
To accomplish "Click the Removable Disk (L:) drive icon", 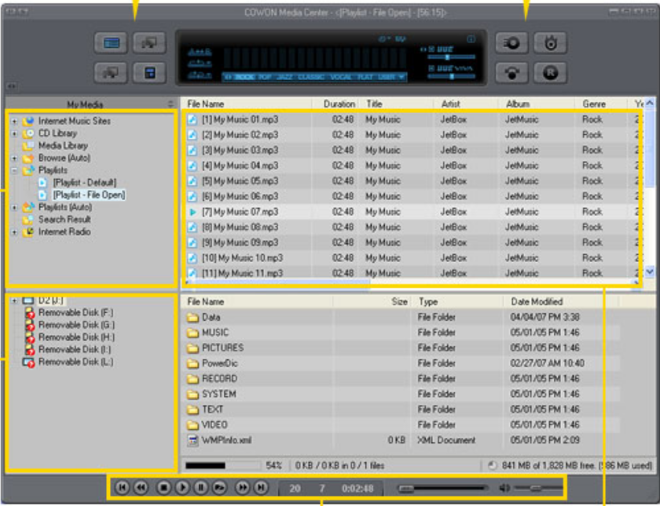I will [x=28, y=360].
